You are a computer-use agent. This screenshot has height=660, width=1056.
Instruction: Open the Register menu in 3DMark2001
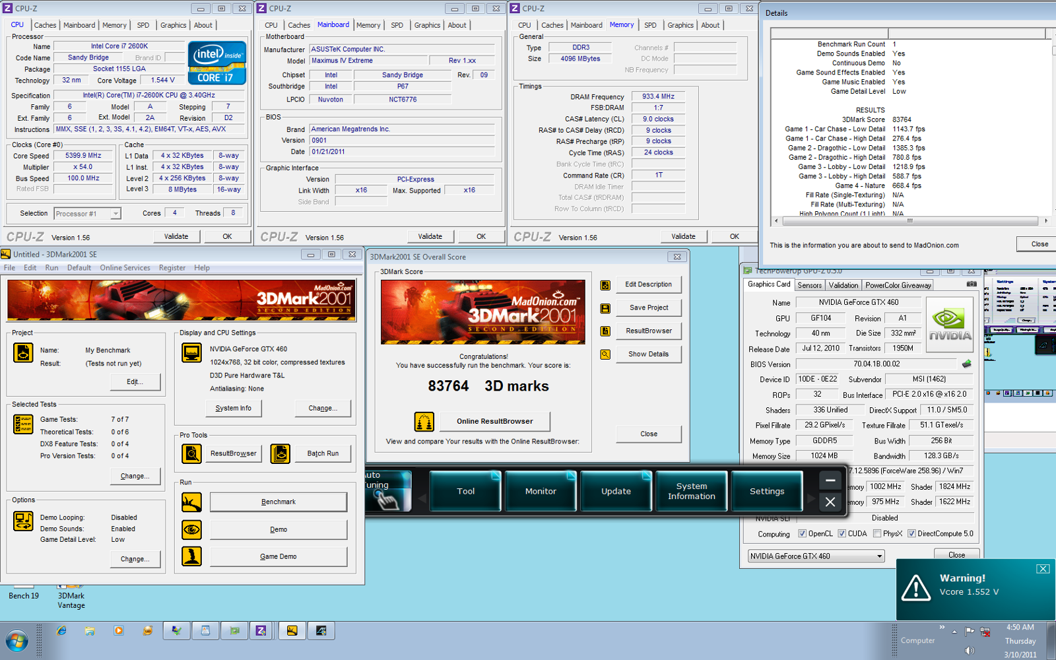[x=172, y=268]
